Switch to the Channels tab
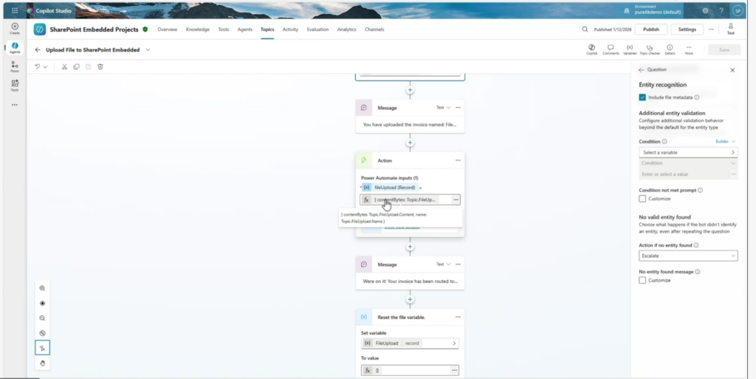 374,30
